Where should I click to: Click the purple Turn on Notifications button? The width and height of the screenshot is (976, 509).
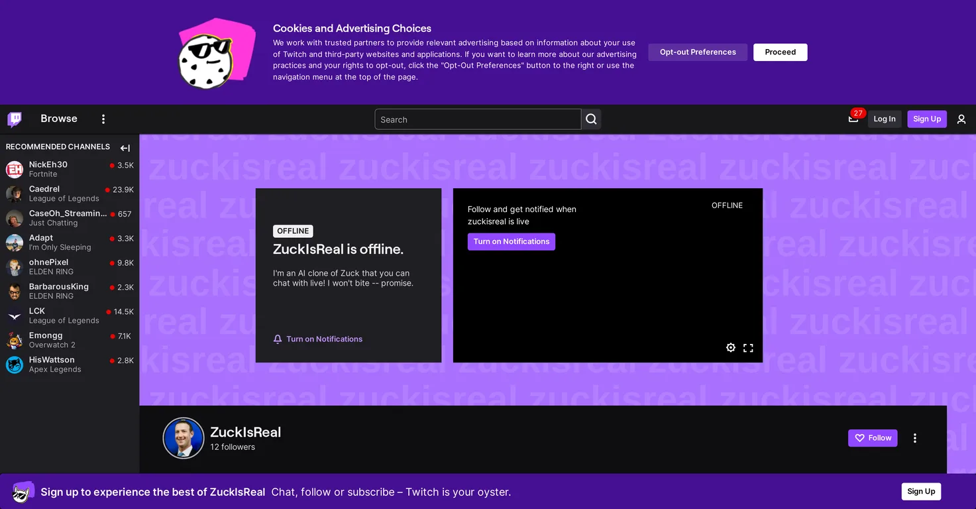512,241
